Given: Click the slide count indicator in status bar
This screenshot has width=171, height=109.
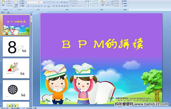Looking at the screenshot, I should click(5, 108).
